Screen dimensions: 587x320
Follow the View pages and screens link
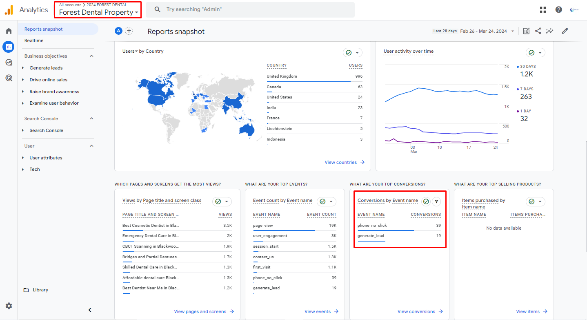(204, 311)
